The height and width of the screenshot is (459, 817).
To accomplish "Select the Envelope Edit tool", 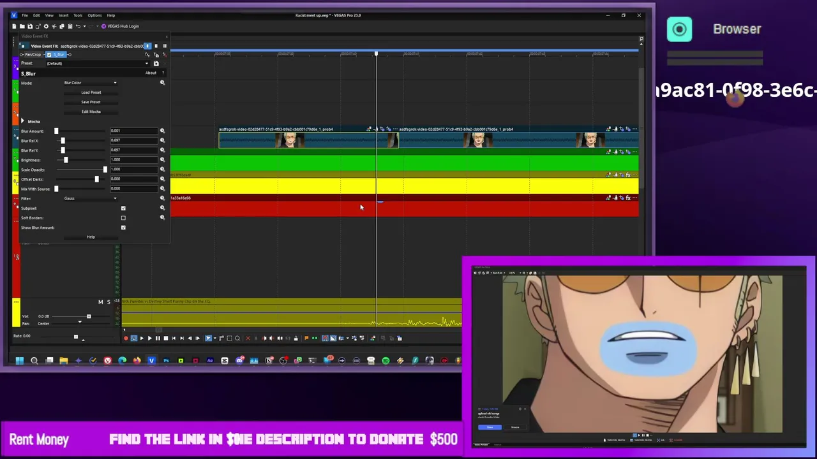I will [221, 338].
